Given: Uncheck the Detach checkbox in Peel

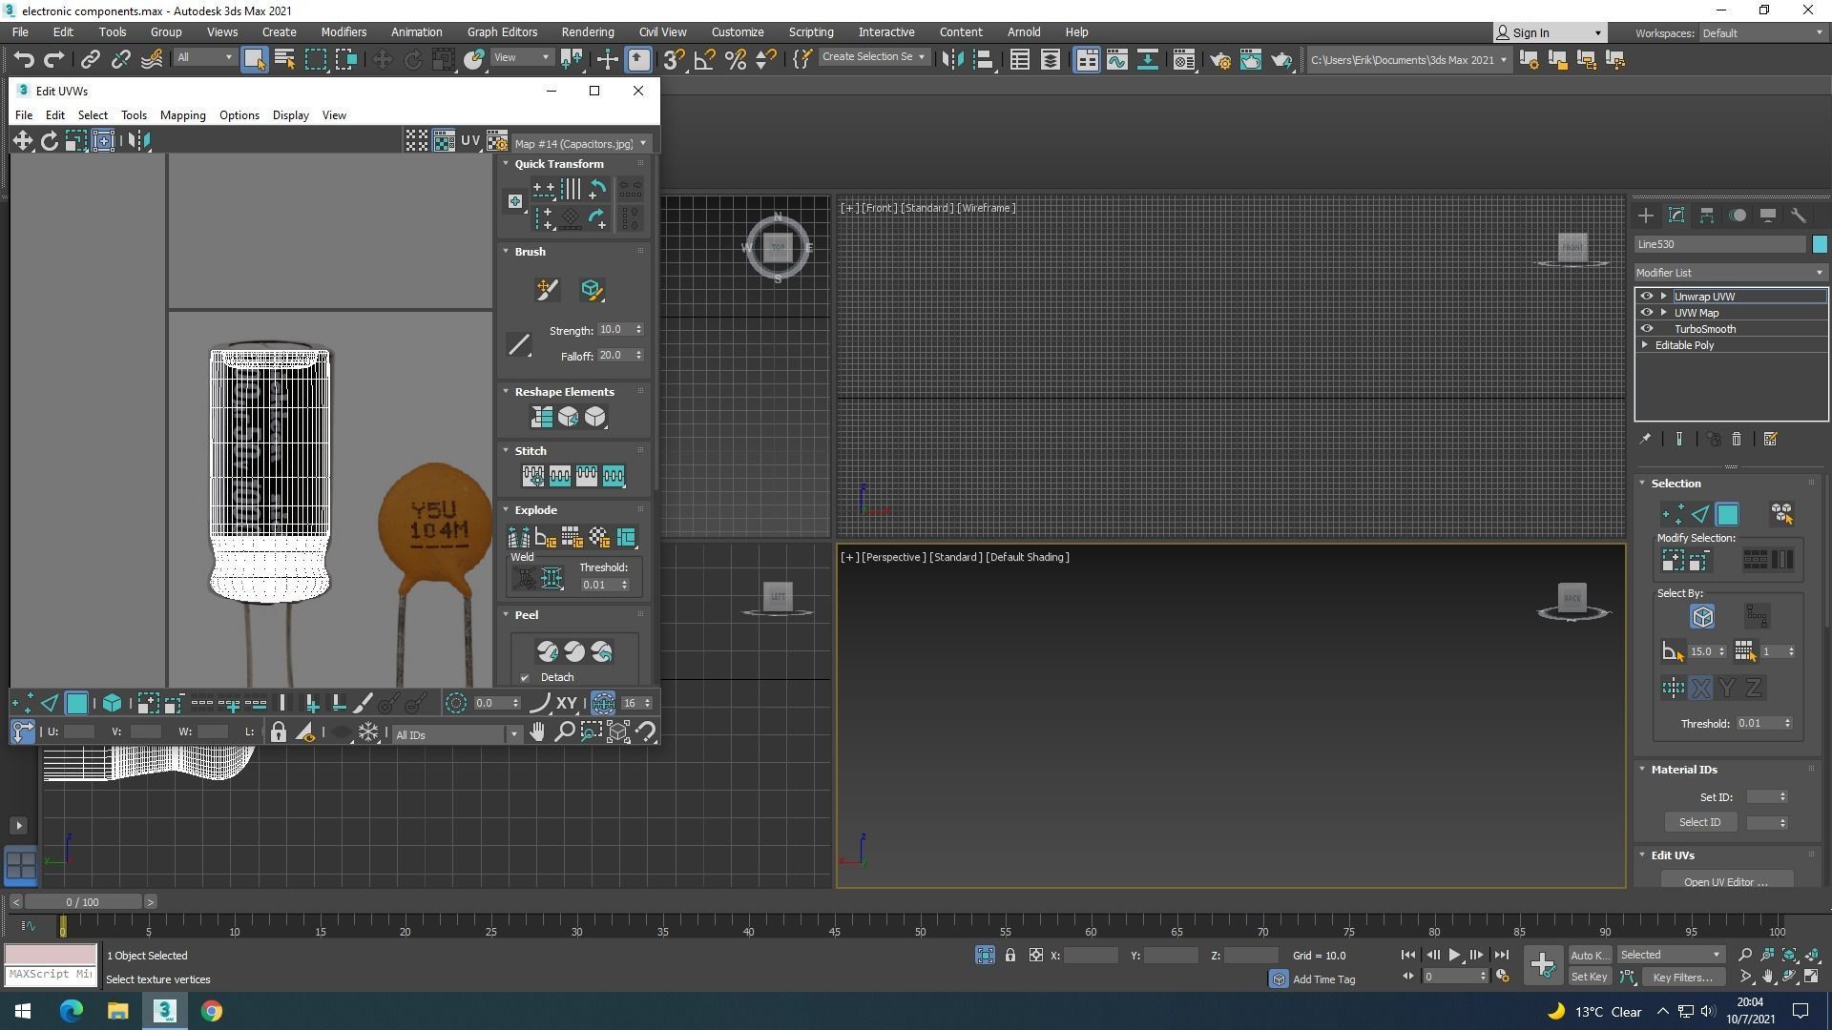Looking at the screenshot, I should tap(525, 678).
